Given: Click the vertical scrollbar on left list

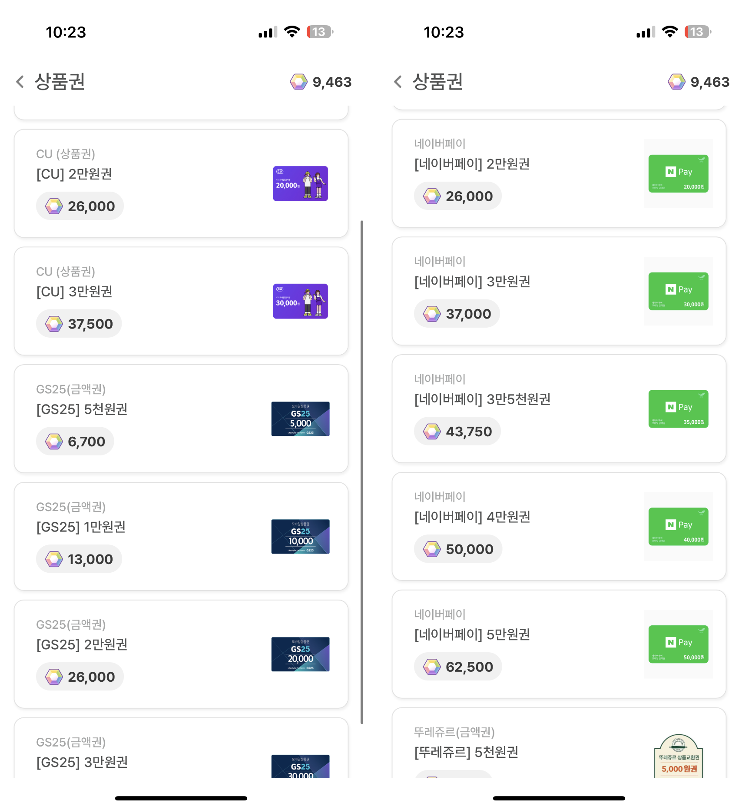Looking at the screenshot, I should 362,472.
